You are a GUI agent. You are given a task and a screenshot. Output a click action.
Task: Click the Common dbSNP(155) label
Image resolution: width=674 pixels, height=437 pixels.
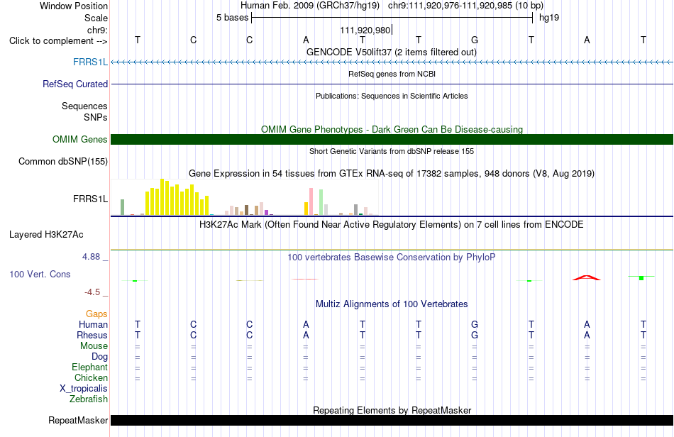[x=63, y=161]
